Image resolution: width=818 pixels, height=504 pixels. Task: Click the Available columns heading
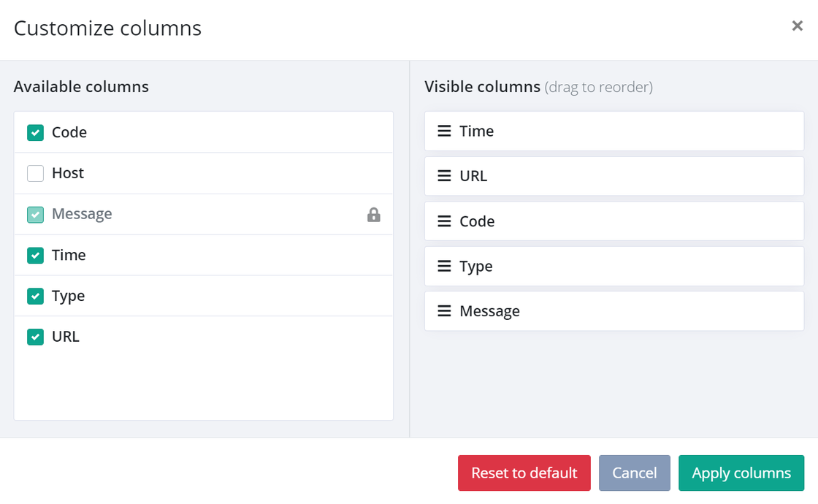(x=81, y=87)
